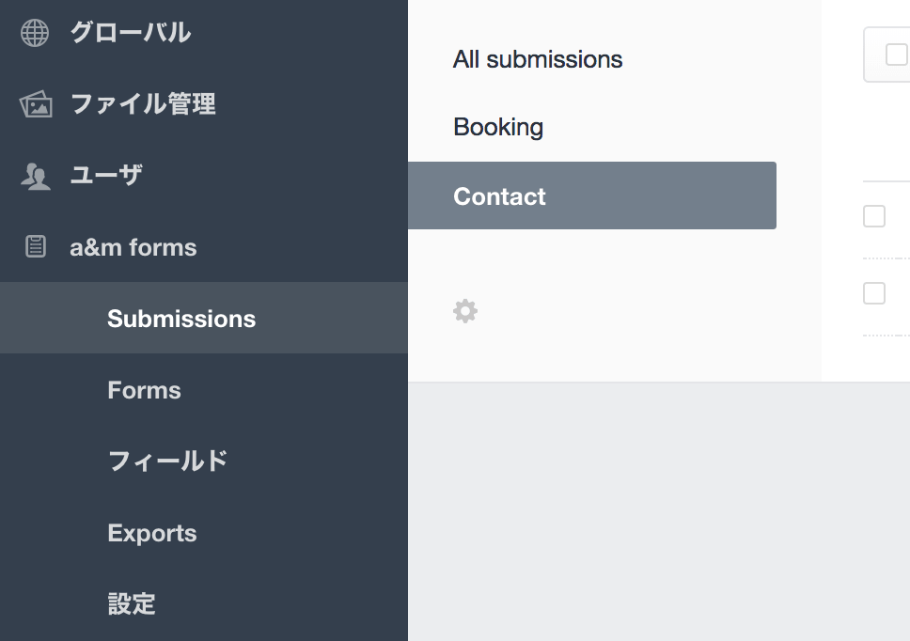Filter submissions by Booking form
Screen dimensions: 910x641
[x=498, y=127]
